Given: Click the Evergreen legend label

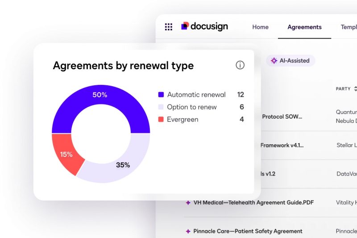Looking at the screenshot, I should pyautogui.click(x=183, y=119).
